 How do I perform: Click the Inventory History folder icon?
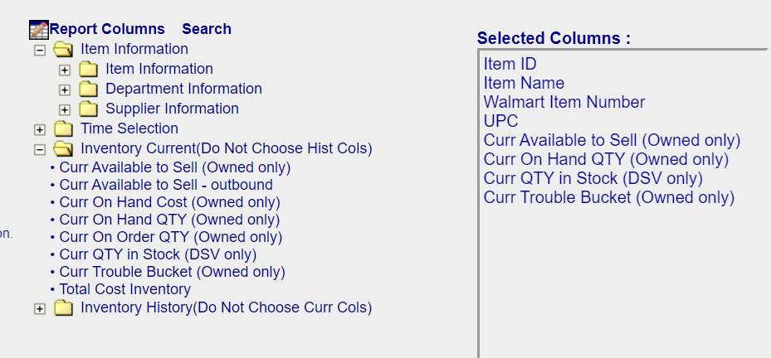[63, 308]
